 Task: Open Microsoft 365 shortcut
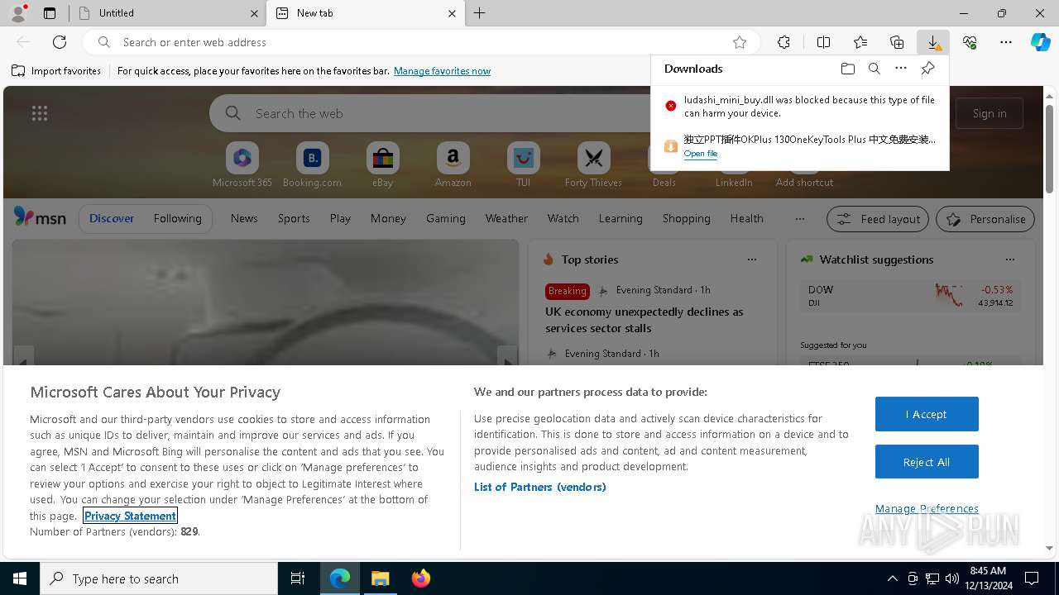click(x=242, y=164)
